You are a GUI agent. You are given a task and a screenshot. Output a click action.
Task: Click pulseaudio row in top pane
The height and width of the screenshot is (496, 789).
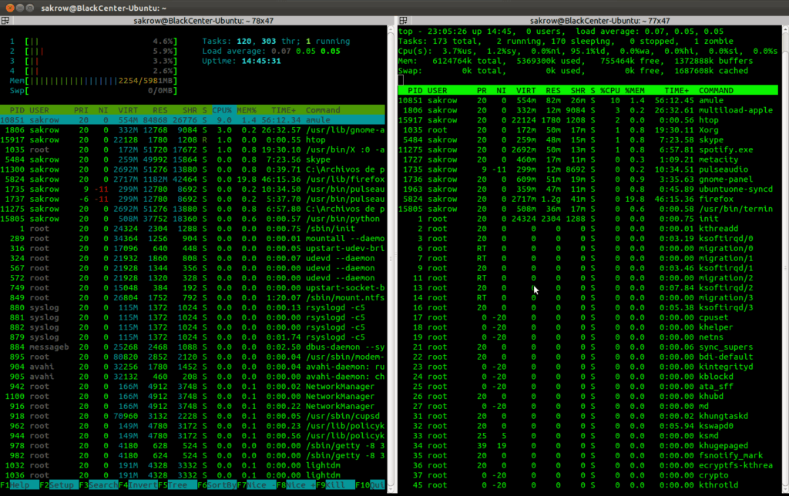click(x=588, y=169)
